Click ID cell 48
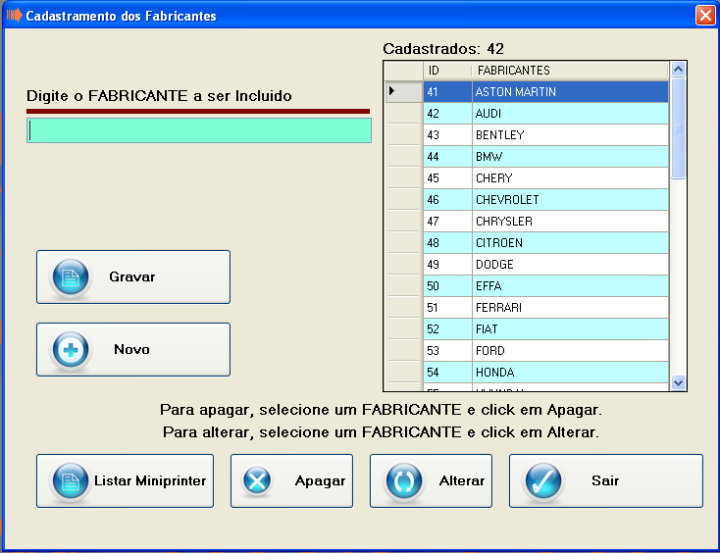 tap(447, 243)
